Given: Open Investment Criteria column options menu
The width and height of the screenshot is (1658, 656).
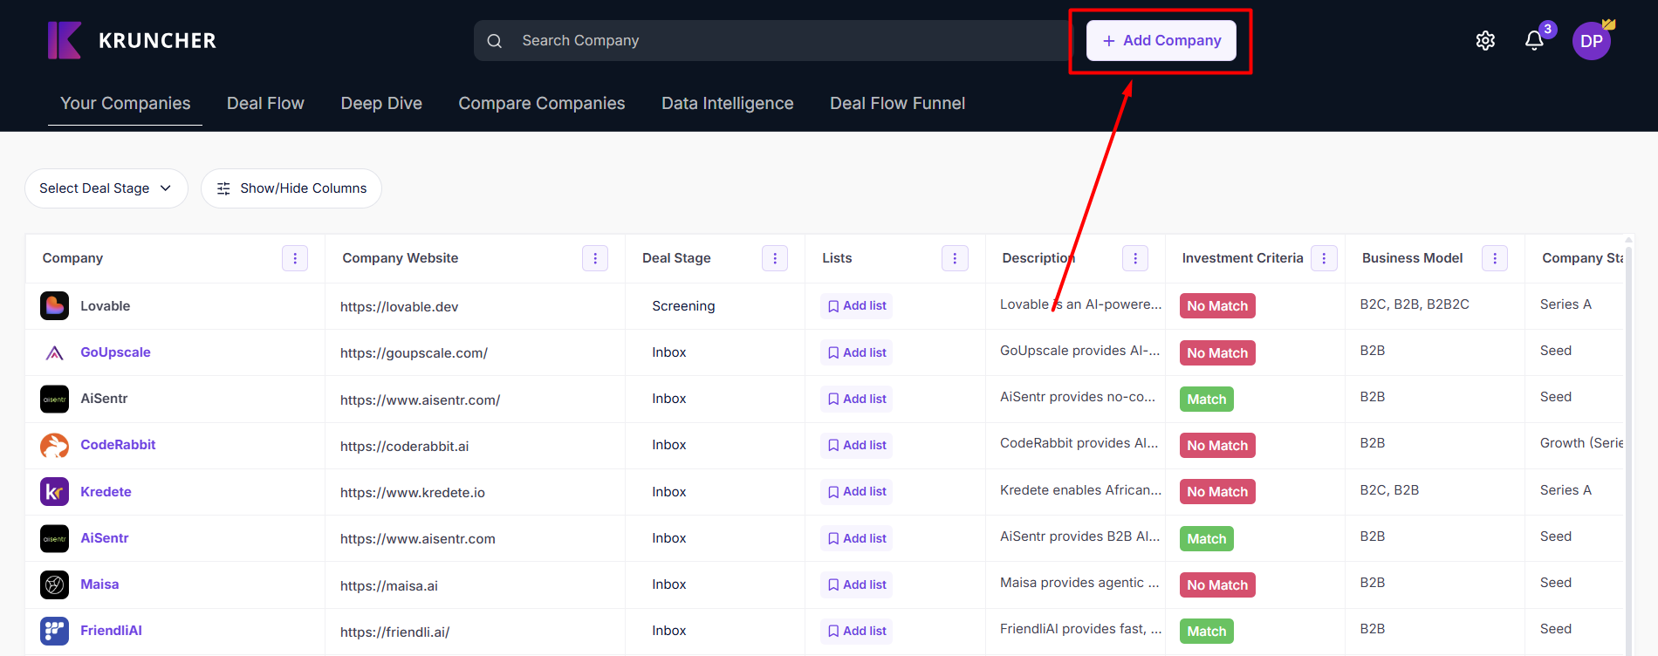Looking at the screenshot, I should [1324, 258].
